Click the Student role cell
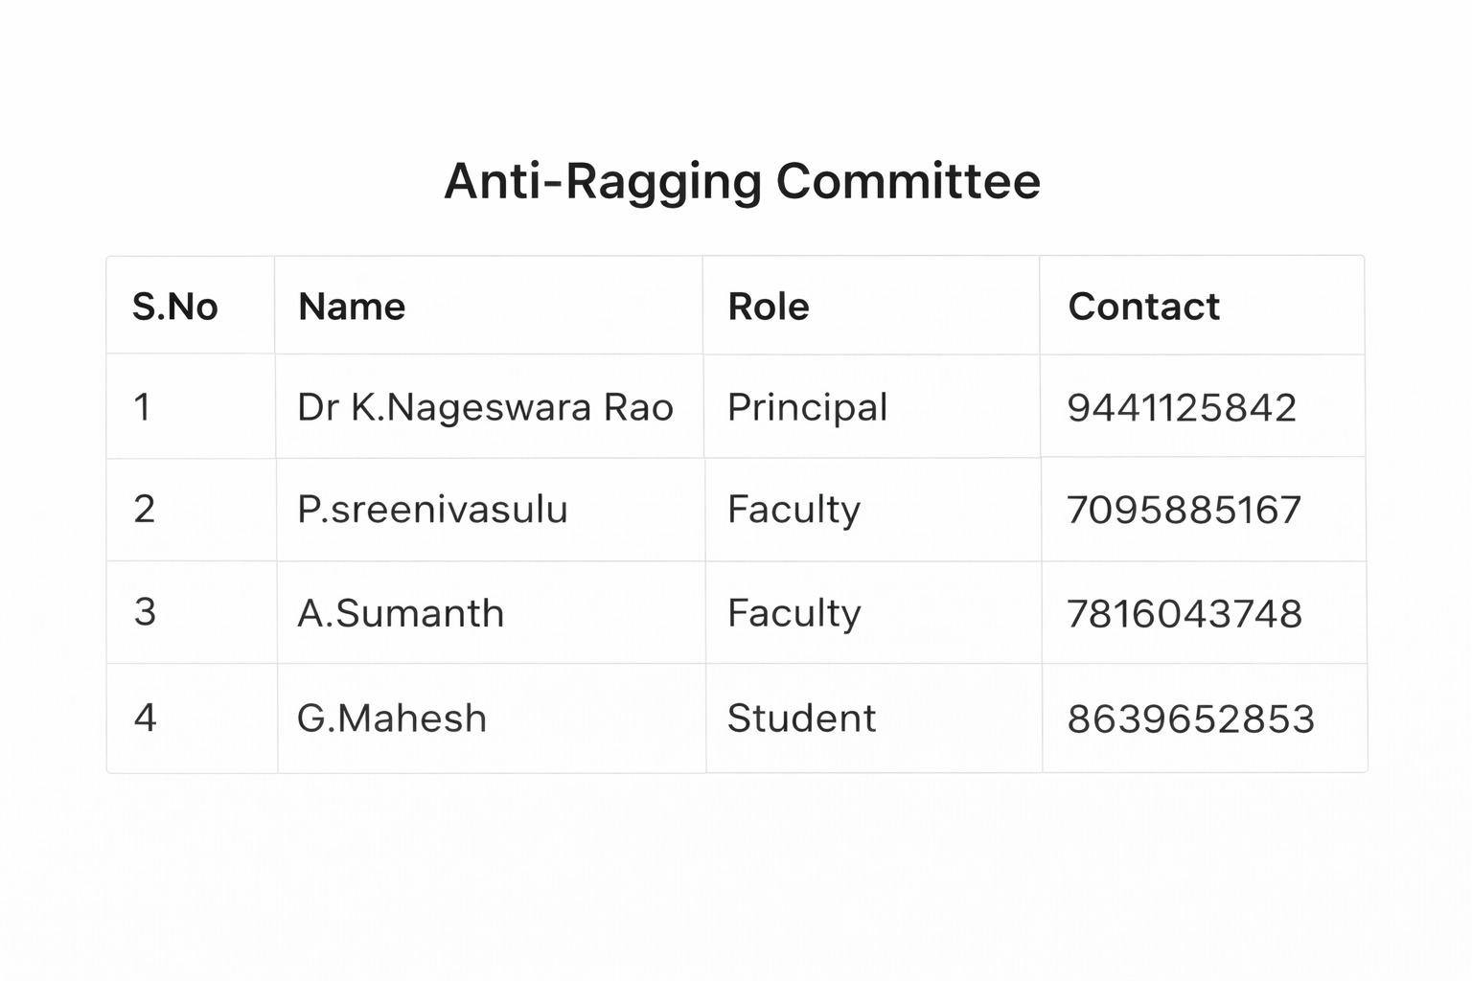 pyautogui.click(x=801, y=719)
